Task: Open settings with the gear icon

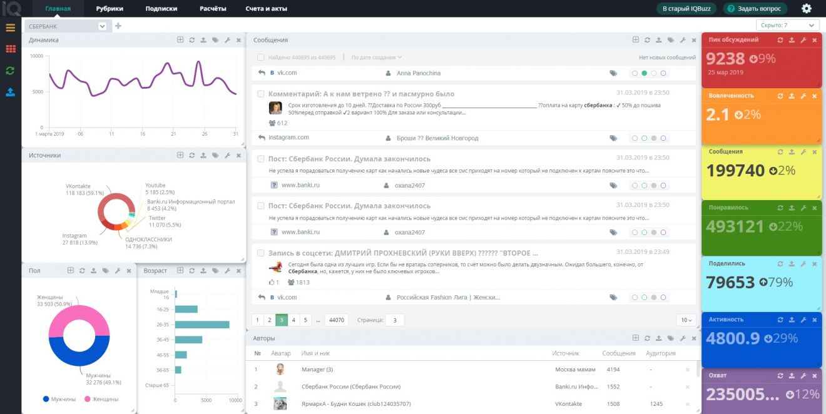Action: point(807,9)
